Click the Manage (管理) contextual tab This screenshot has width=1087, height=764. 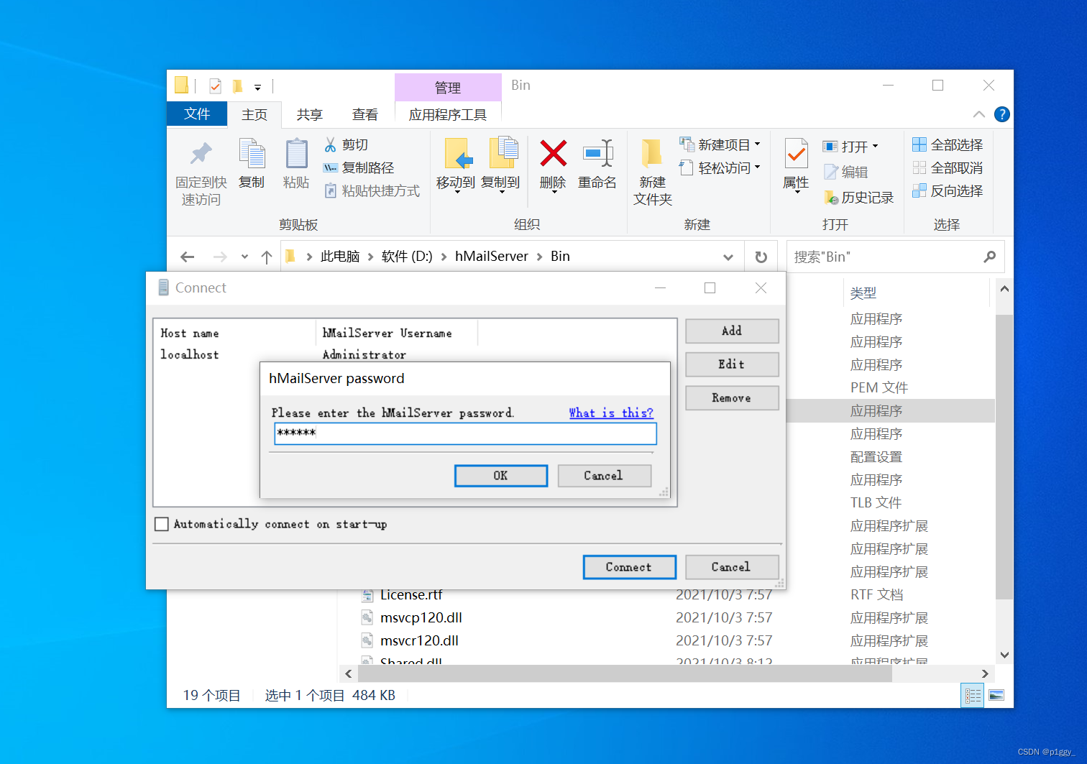click(x=448, y=87)
